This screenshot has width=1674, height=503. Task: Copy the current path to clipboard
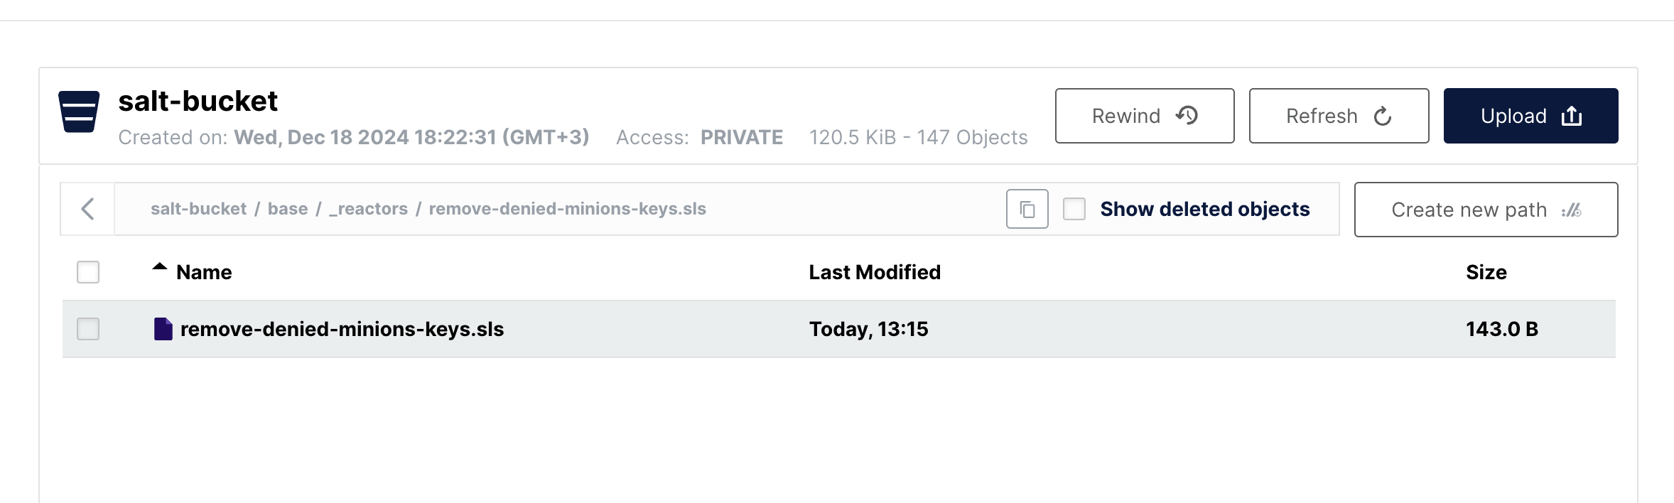(1027, 209)
